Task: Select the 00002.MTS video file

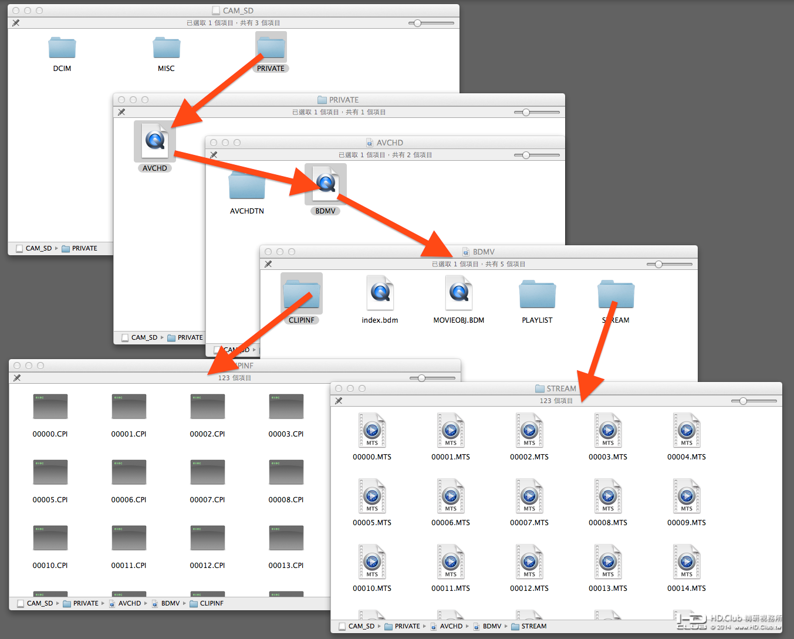Action: [529, 430]
